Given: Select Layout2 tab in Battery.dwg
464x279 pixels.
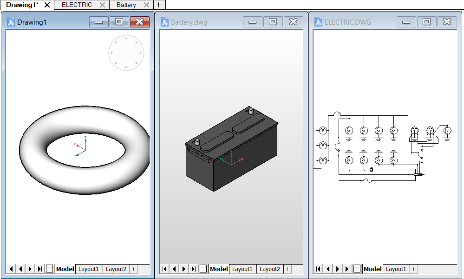Looking at the screenshot, I should tap(270, 269).
